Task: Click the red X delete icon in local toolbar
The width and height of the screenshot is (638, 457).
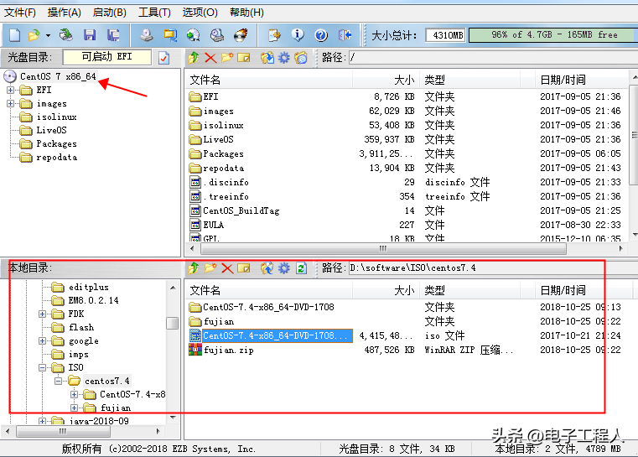Action: [227, 268]
